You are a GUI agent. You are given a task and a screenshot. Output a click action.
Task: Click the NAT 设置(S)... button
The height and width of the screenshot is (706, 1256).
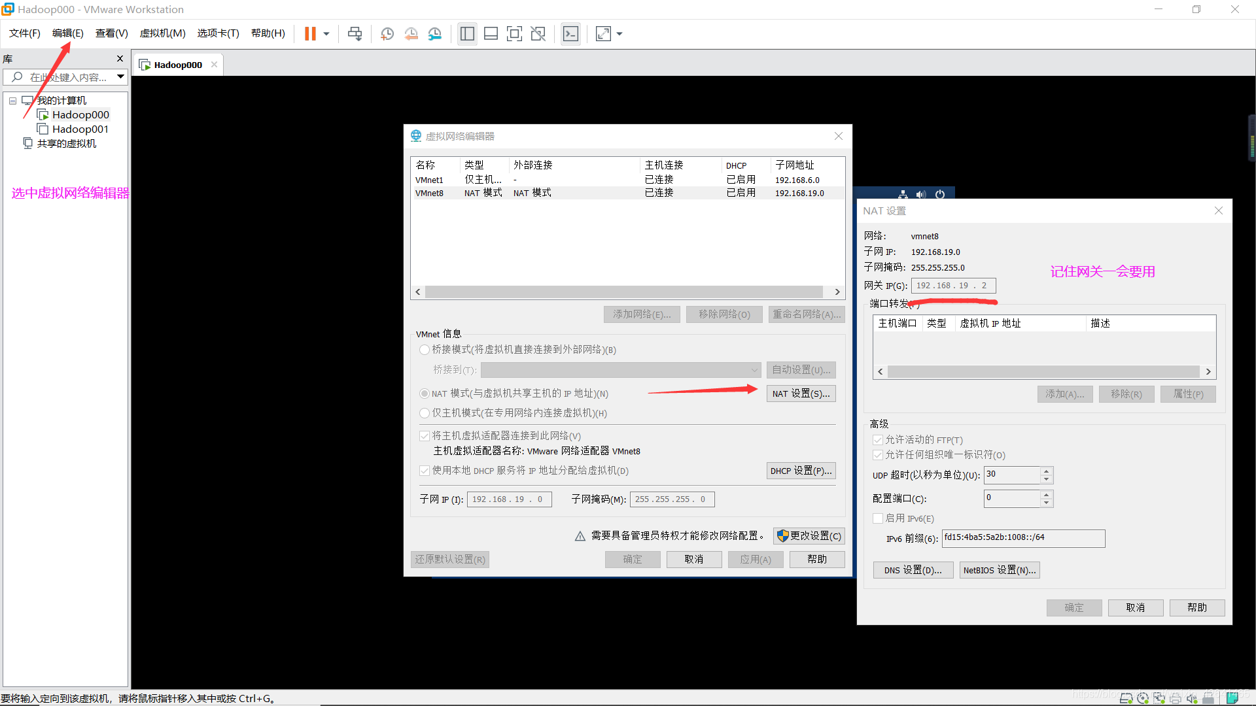point(801,394)
